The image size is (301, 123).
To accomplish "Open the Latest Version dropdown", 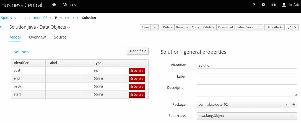I will point(249,27).
